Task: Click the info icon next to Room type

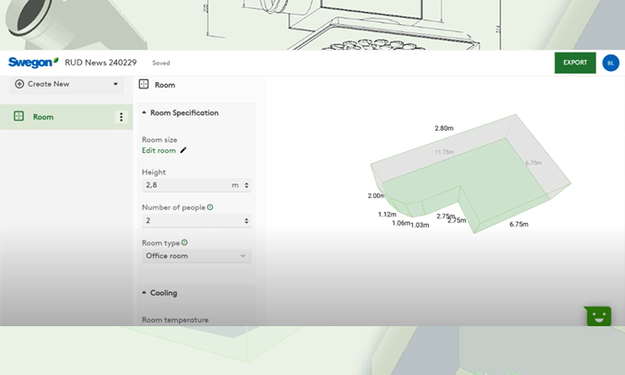Action: click(184, 242)
